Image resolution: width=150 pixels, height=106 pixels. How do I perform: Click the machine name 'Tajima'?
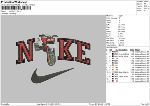point(121,16)
